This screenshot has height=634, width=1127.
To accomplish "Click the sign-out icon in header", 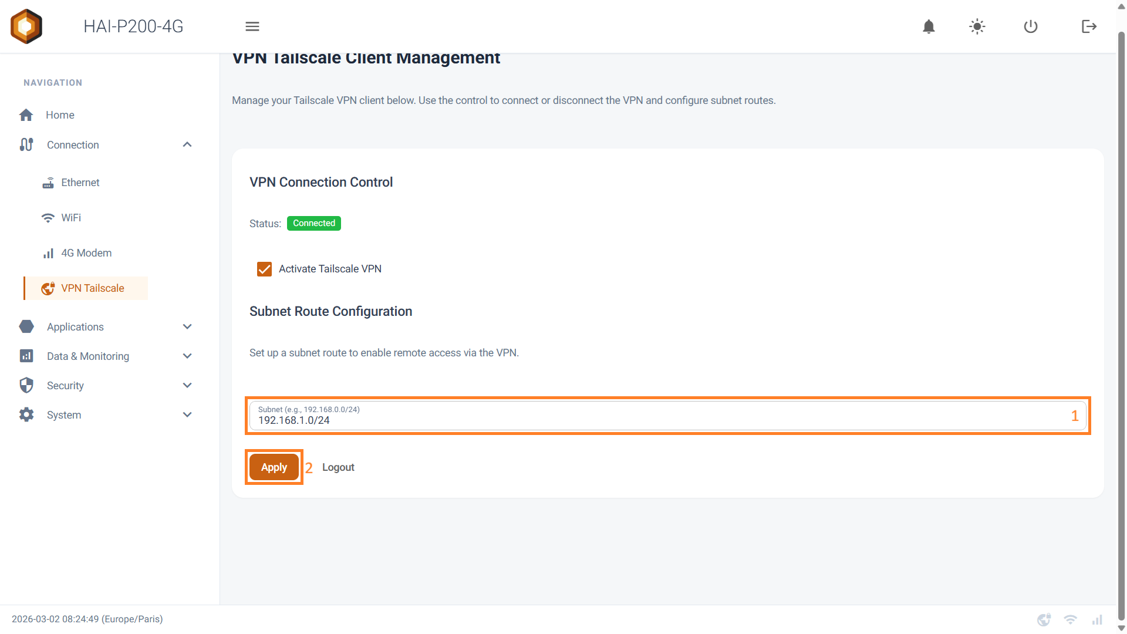I will pyautogui.click(x=1089, y=26).
